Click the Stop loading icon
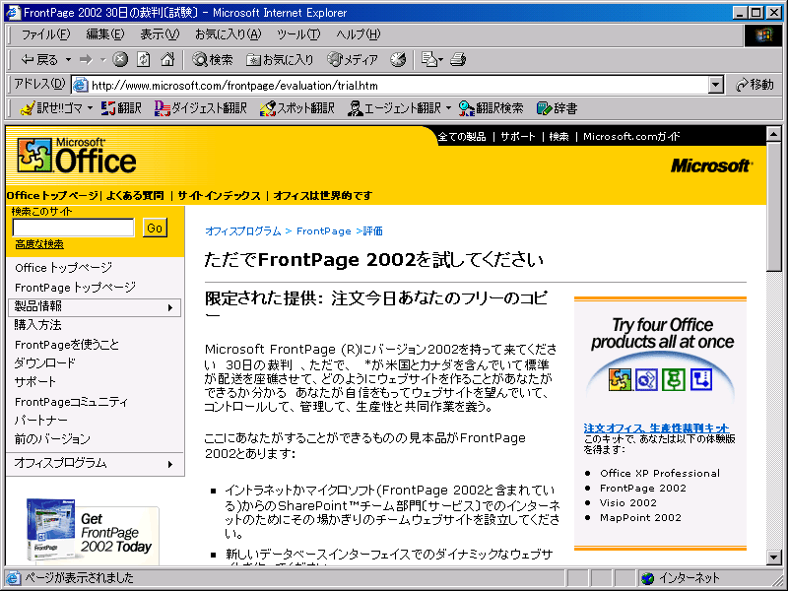This screenshot has height=591, width=788. coord(120,60)
